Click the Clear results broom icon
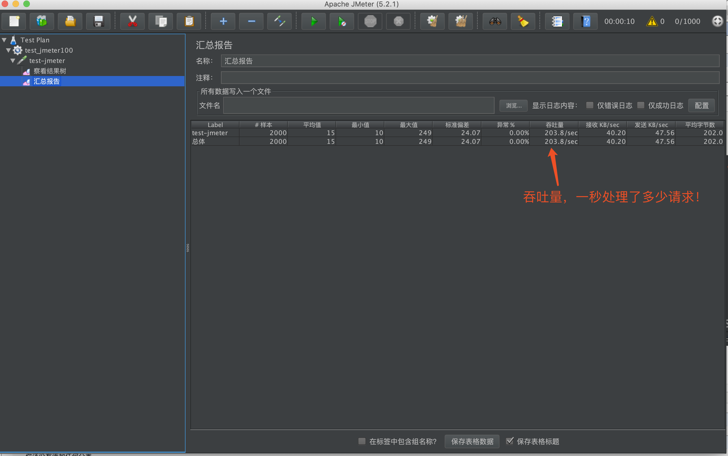Image resolution: width=728 pixels, height=456 pixels. point(433,21)
